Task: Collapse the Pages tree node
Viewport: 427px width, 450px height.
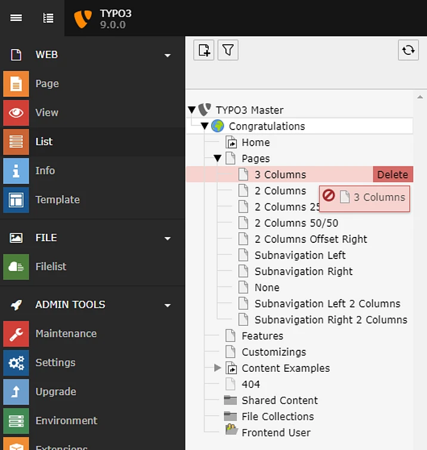Action: click(x=218, y=159)
